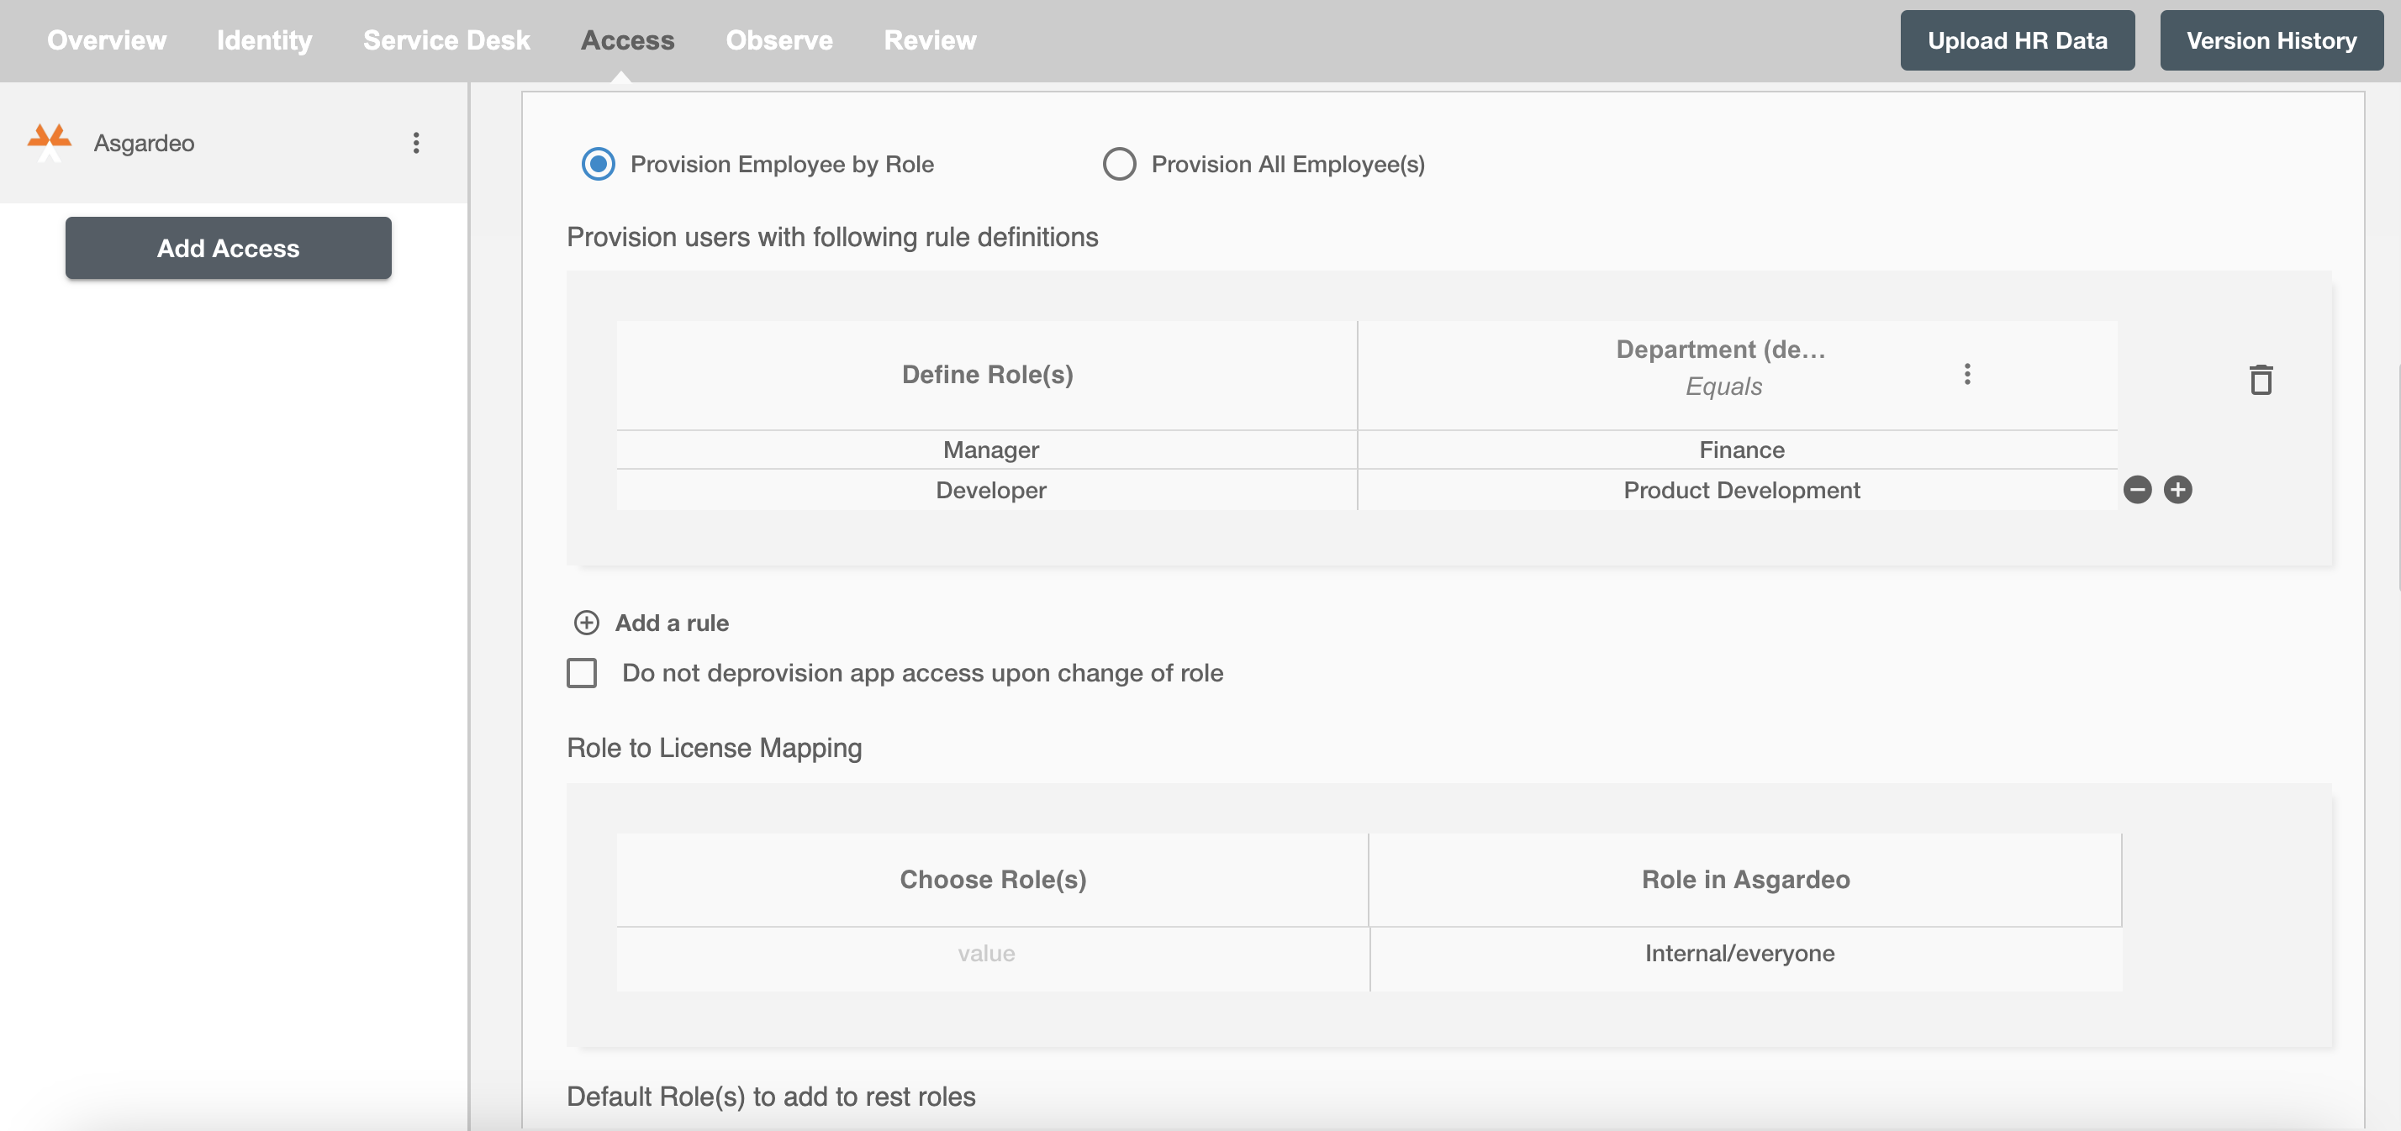Open the Identity tab in navigation

click(x=265, y=39)
